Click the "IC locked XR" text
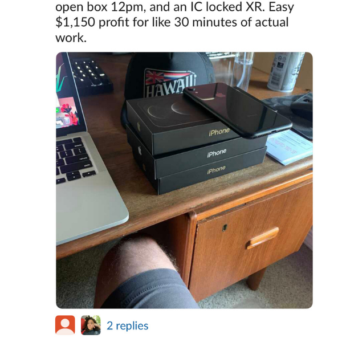Image resolution: width=342 pixels, height=342 pixels. (226, 7)
